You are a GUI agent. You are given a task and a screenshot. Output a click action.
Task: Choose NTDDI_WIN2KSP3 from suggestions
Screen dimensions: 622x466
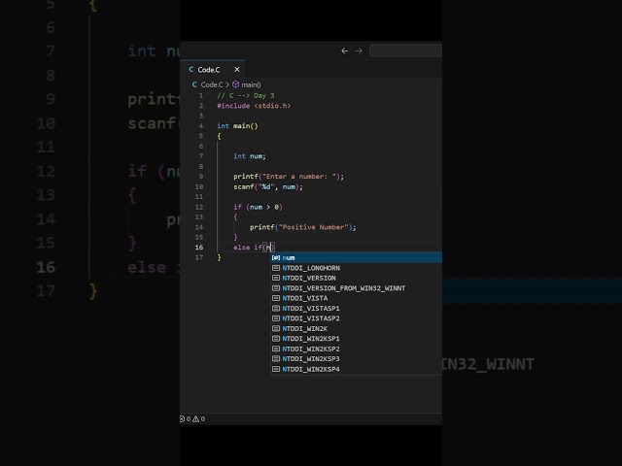pyautogui.click(x=357, y=359)
